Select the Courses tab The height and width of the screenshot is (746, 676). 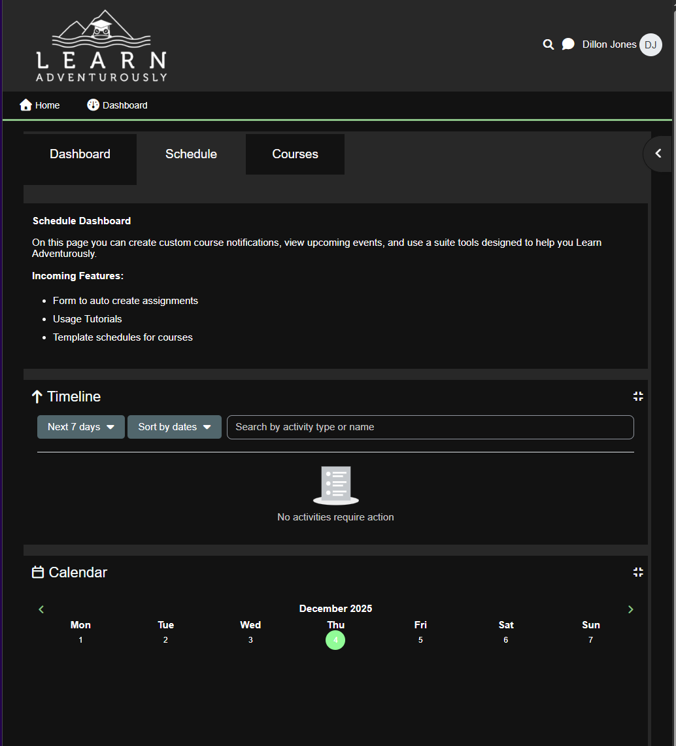[x=295, y=154]
